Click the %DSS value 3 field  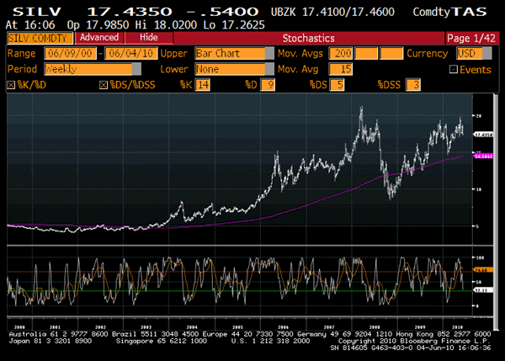click(x=412, y=86)
